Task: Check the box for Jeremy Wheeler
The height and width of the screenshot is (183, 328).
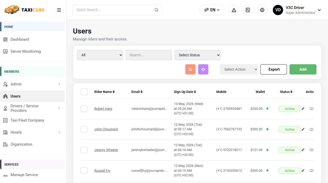Action: (84, 150)
